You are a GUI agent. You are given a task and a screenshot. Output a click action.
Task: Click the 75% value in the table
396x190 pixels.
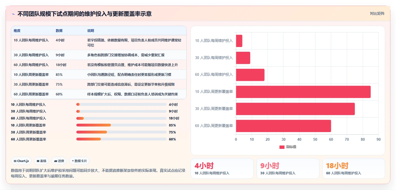click(59, 85)
